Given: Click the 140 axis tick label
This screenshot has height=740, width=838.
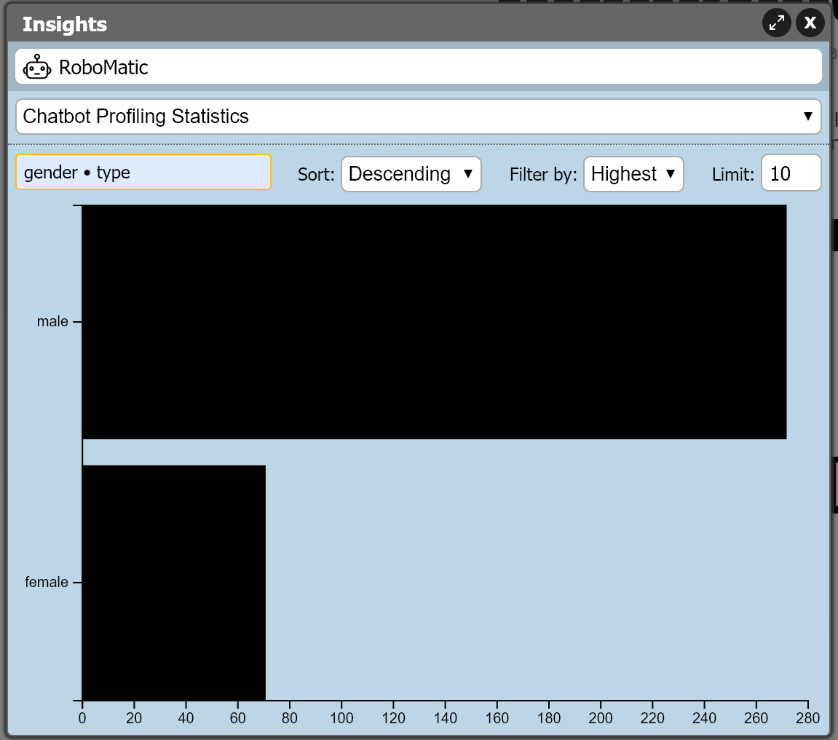Looking at the screenshot, I should pos(445,718).
